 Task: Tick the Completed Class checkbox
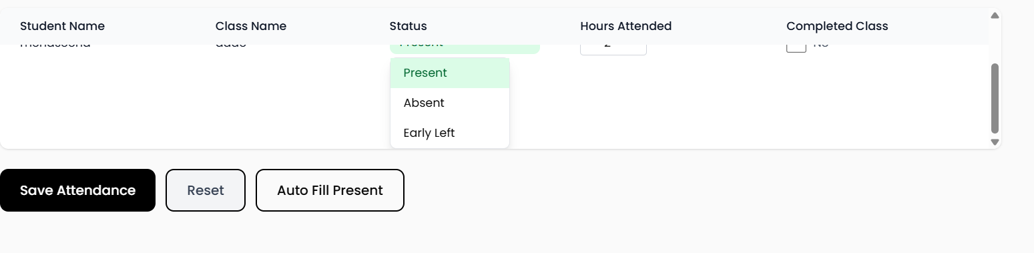[x=796, y=47]
